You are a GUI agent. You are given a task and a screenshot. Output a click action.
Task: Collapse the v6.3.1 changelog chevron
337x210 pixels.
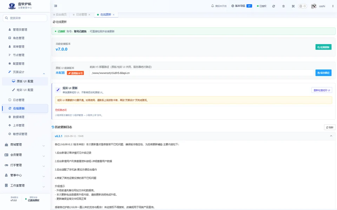tap(331, 136)
